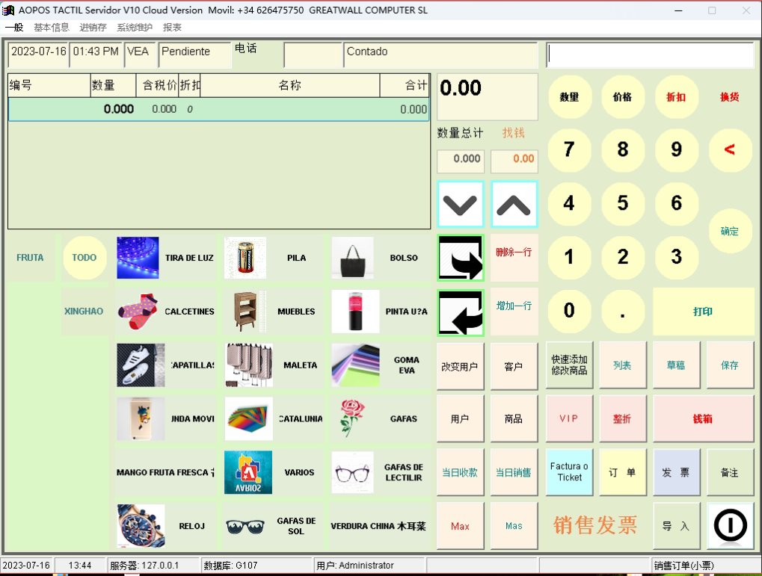Choose the RELOJ watch product

coord(165,526)
